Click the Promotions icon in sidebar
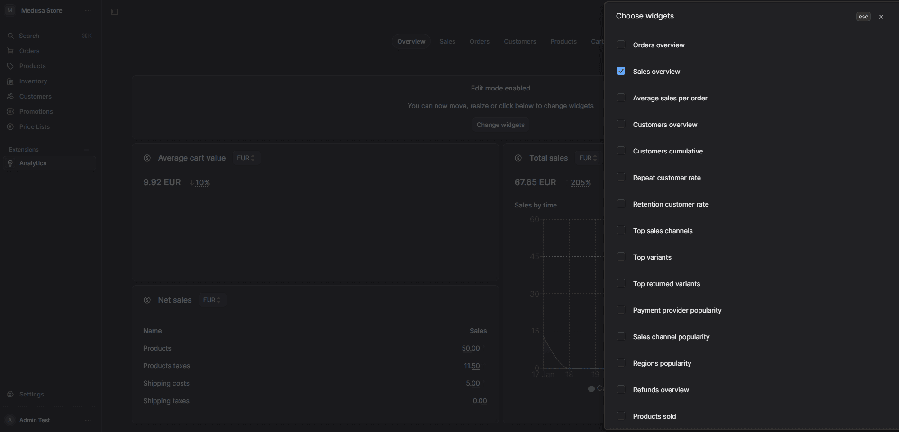The image size is (899, 432). point(10,112)
